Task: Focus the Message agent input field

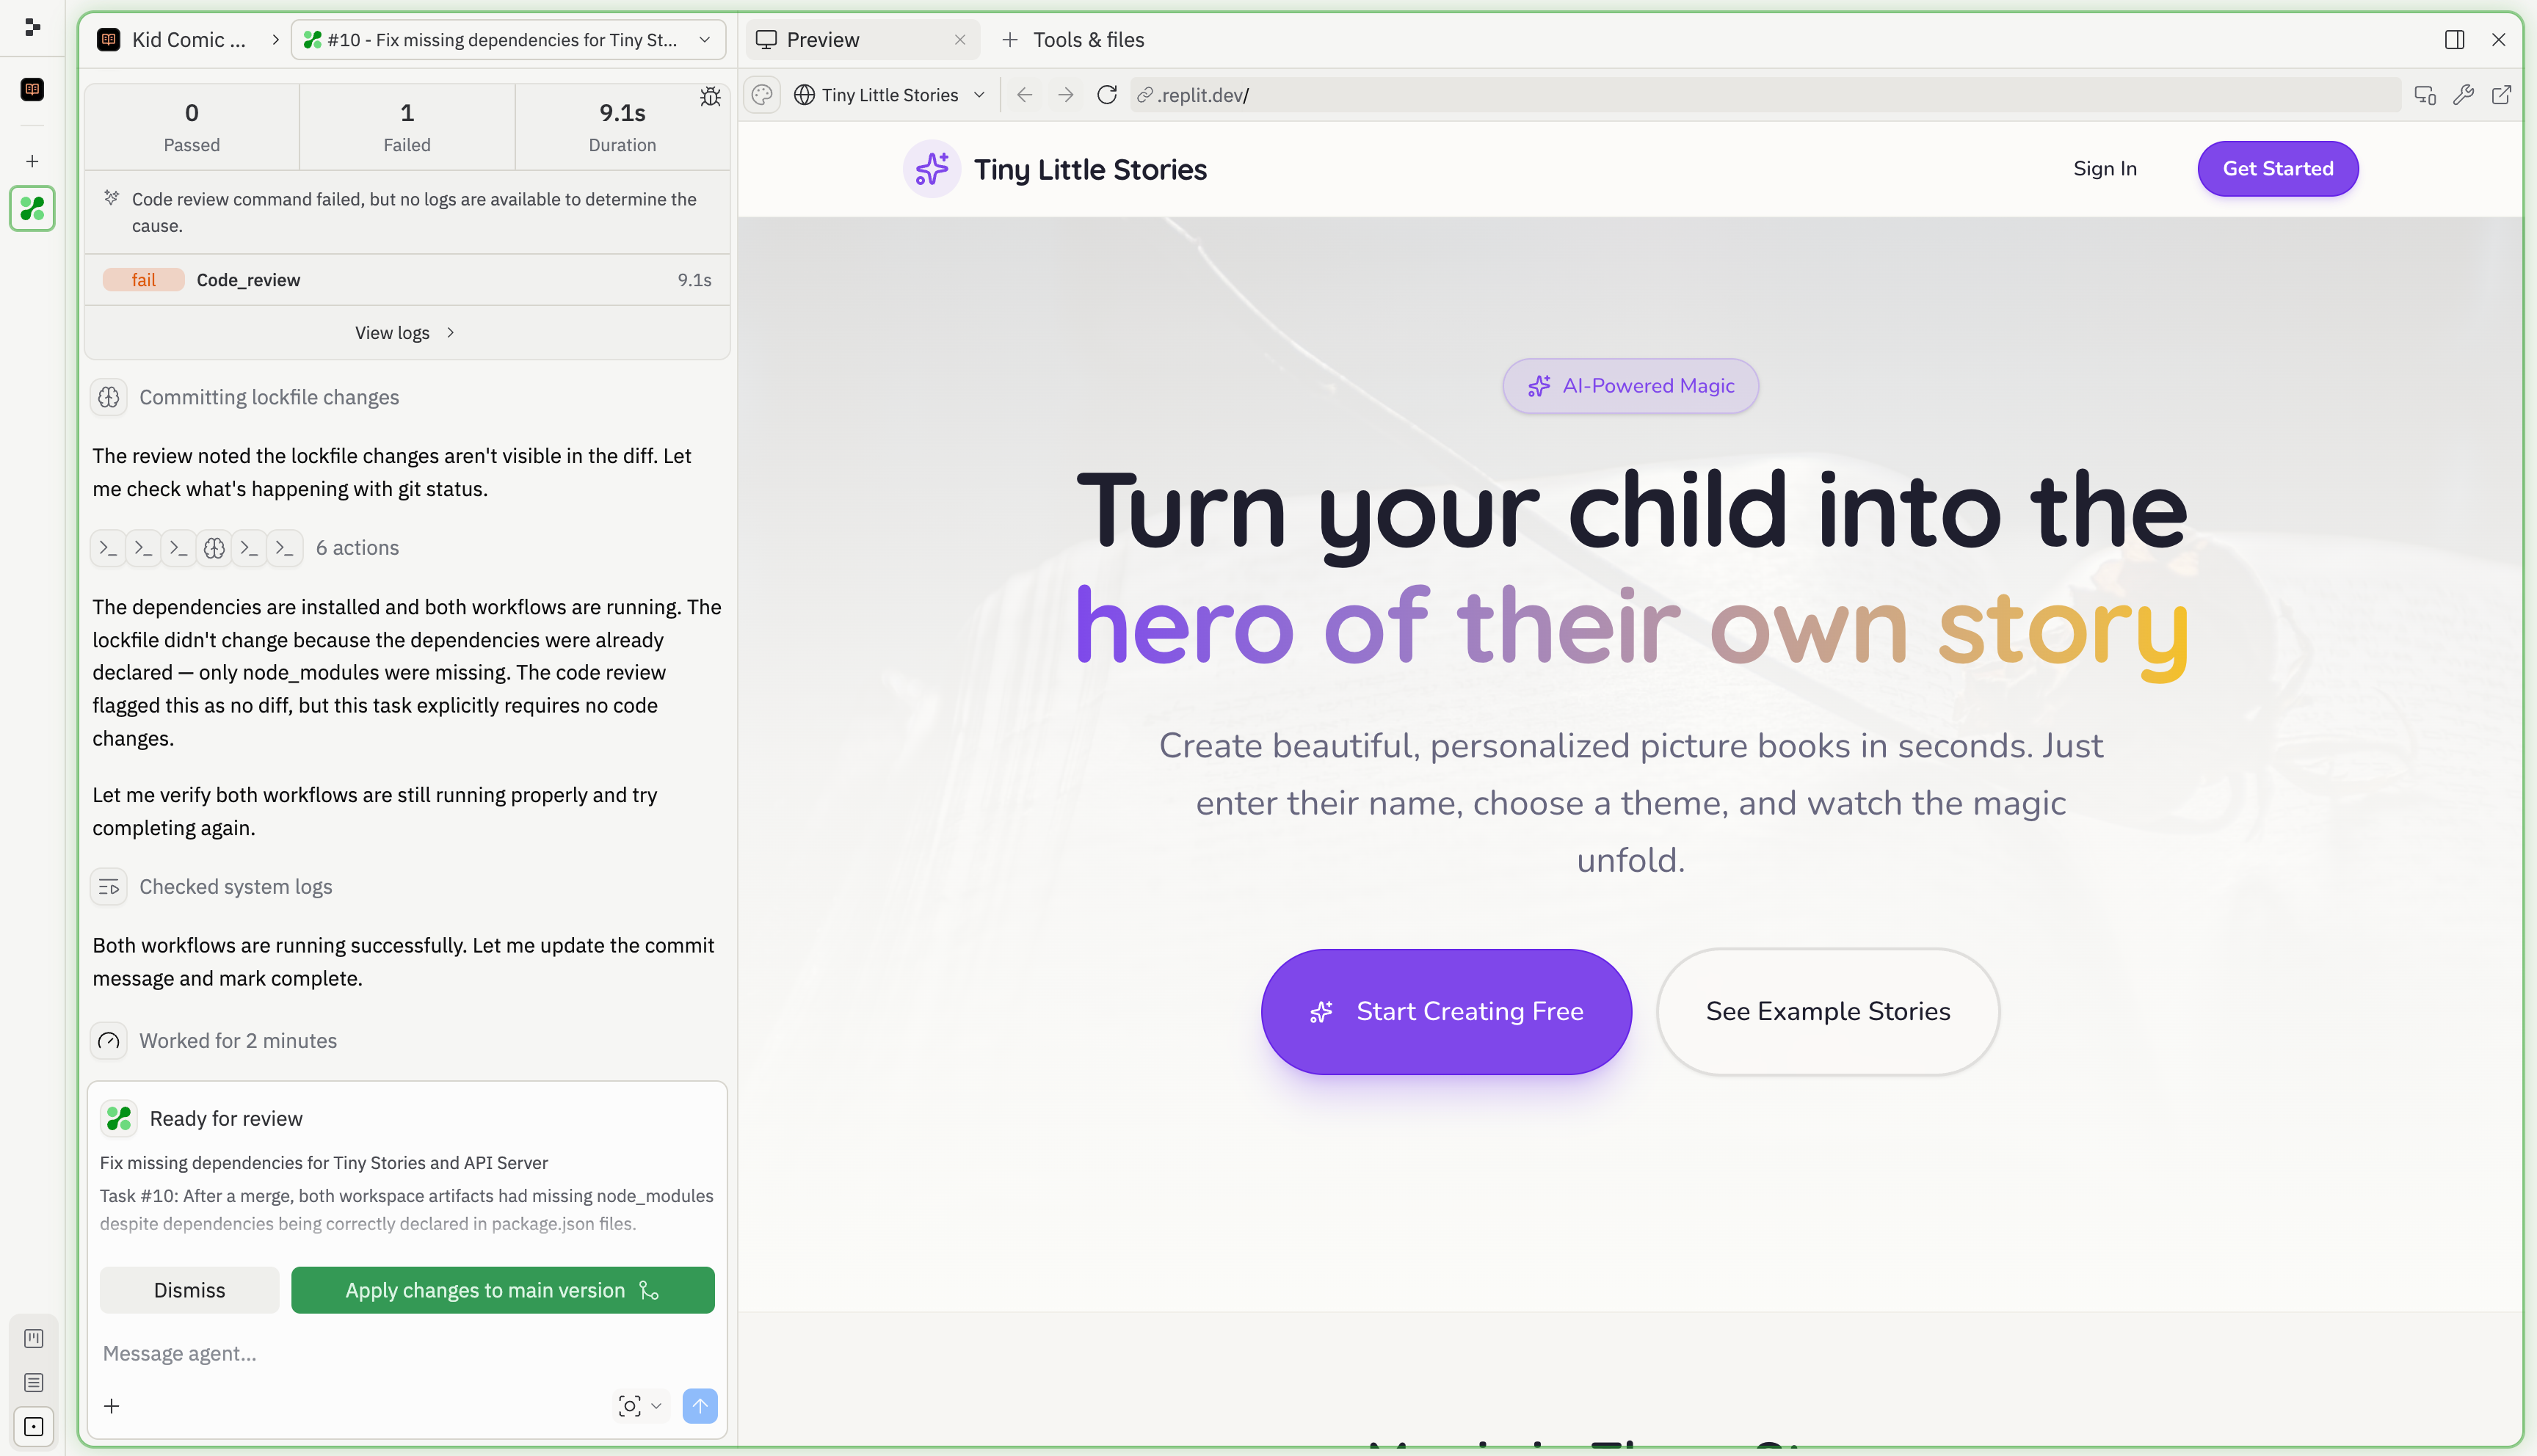Action: pos(400,1353)
